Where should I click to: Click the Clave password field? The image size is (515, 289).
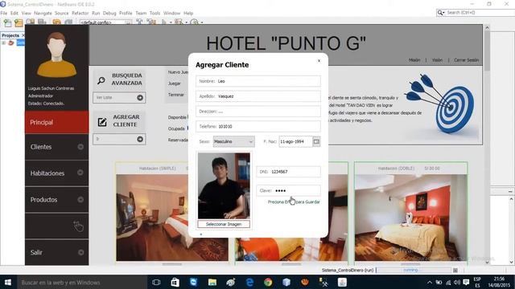coord(288,190)
